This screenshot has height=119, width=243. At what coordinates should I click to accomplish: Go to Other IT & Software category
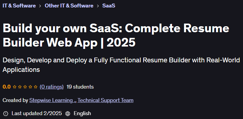point(69,6)
